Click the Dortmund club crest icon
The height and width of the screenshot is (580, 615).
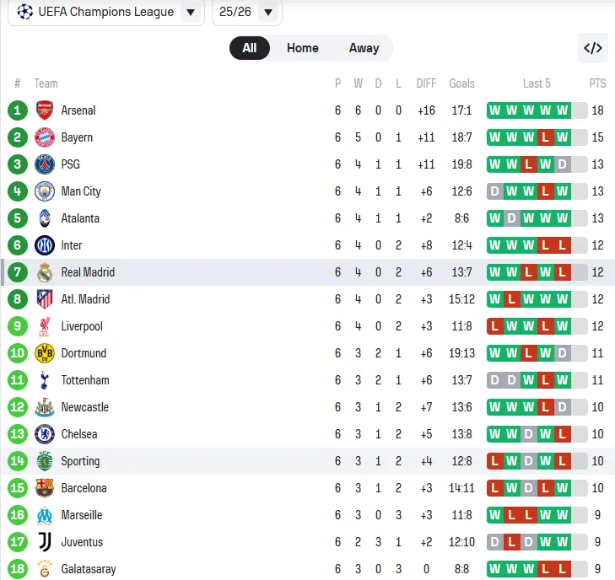click(44, 353)
